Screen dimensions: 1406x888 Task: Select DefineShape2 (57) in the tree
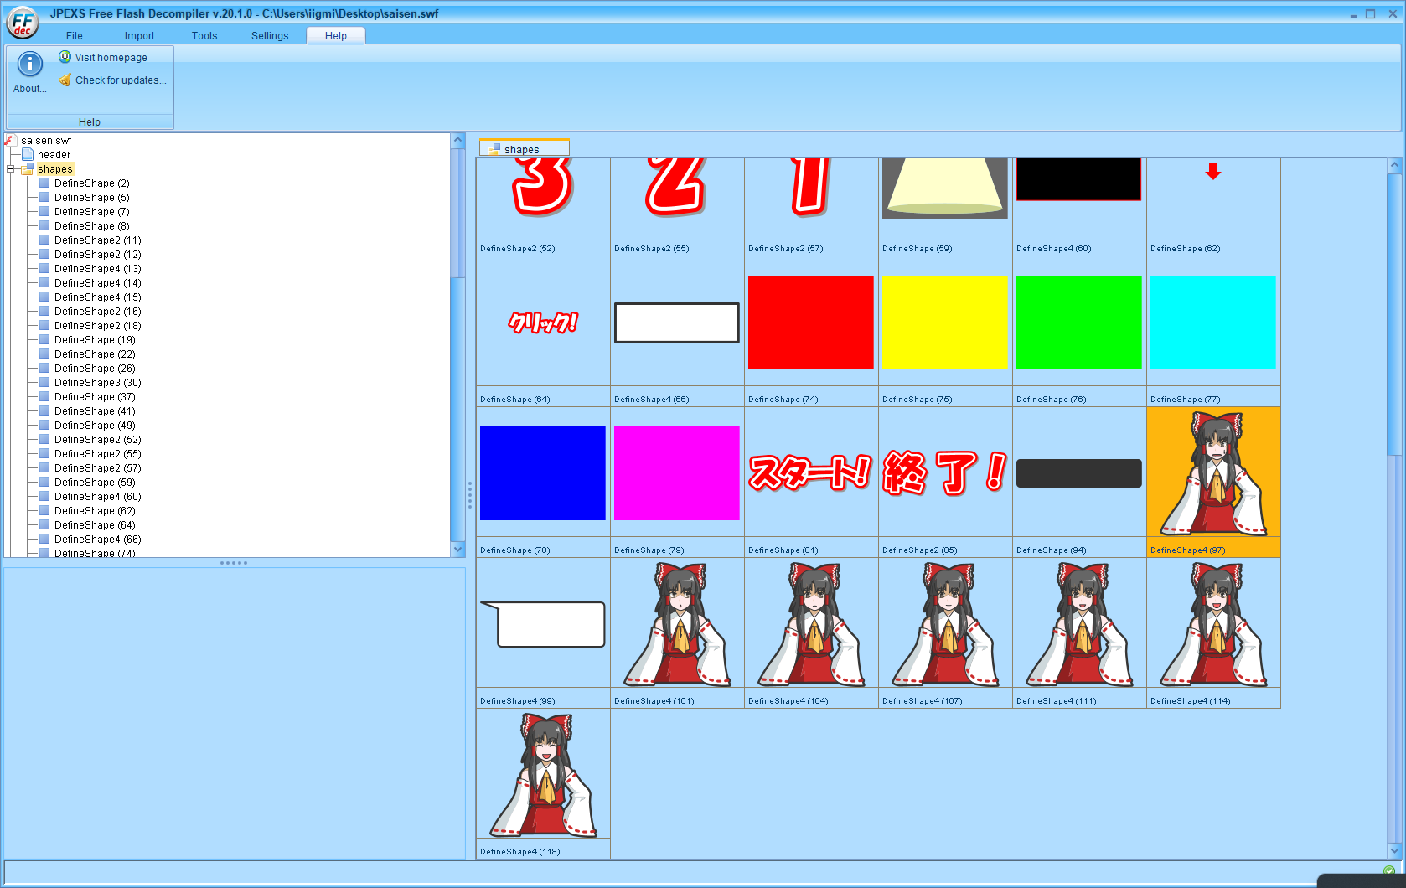click(98, 468)
